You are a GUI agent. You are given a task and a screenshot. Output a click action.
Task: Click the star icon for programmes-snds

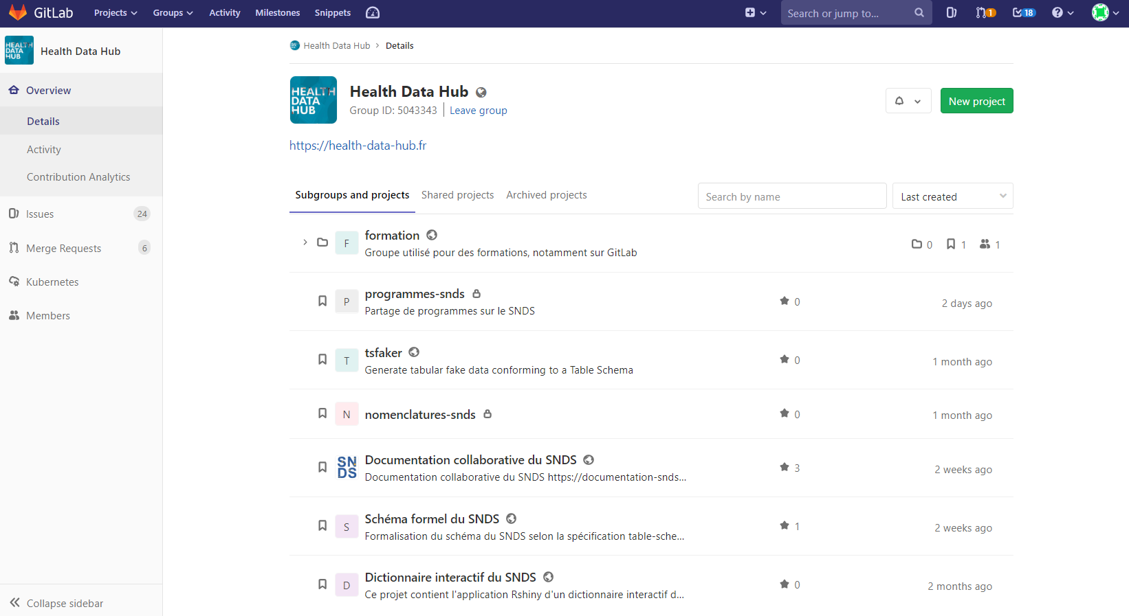(x=785, y=301)
